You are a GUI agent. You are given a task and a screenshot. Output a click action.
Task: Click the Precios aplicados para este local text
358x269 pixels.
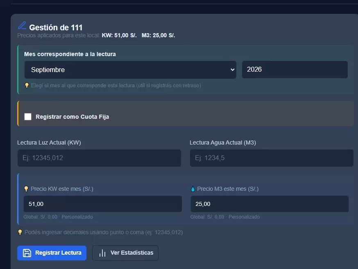pos(59,35)
